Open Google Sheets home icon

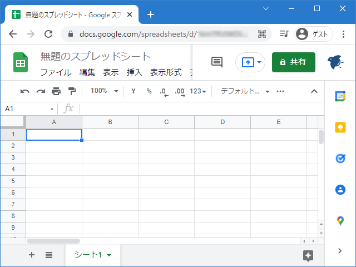click(21, 62)
